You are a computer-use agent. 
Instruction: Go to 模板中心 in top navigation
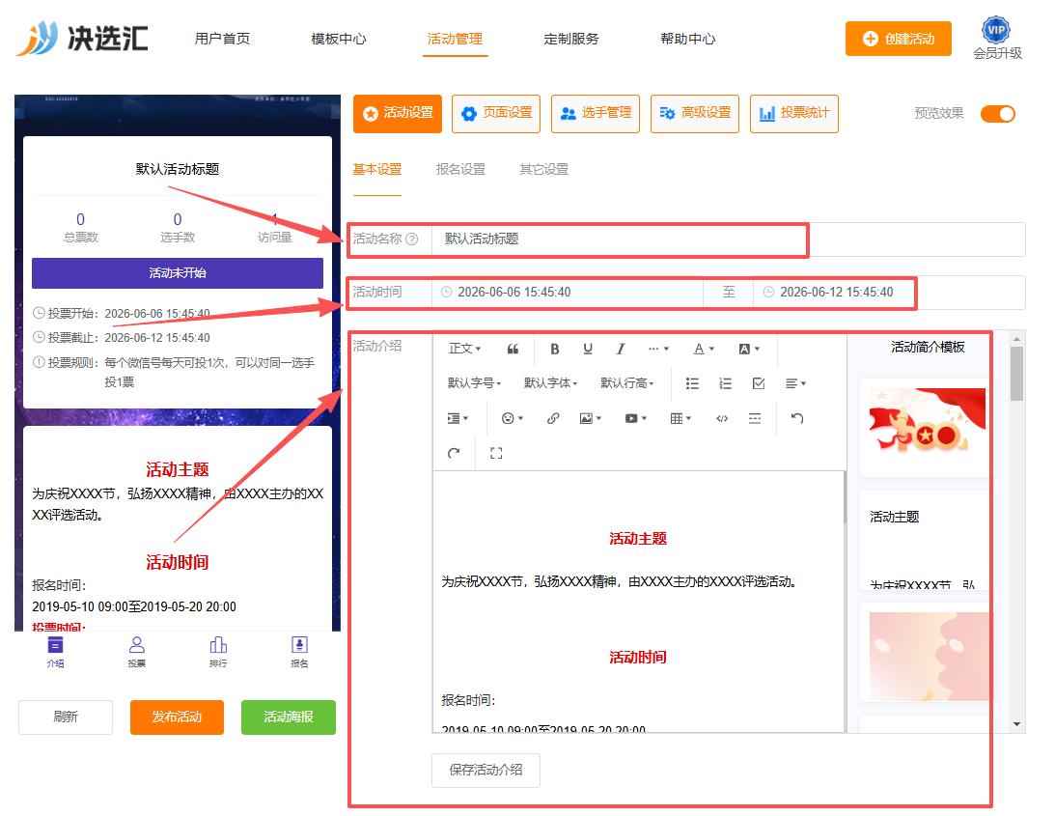(339, 39)
